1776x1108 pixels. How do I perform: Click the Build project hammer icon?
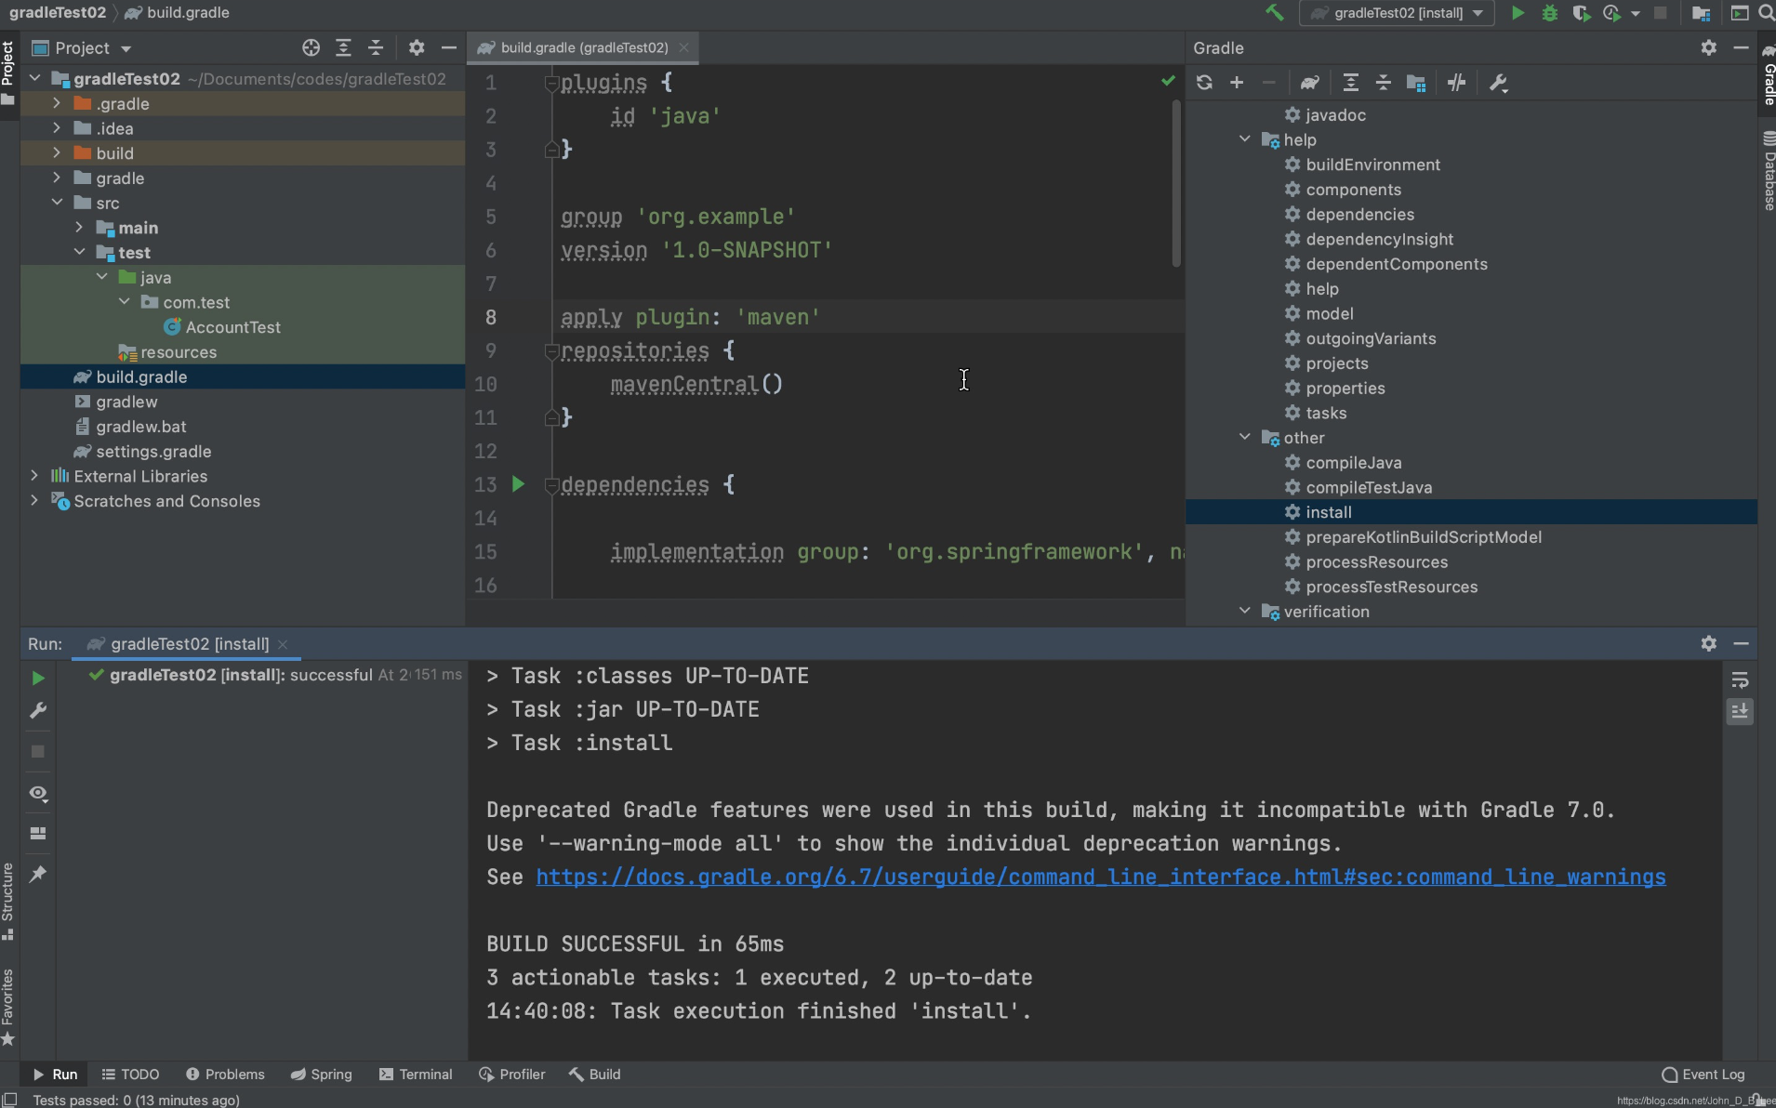(1274, 13)
